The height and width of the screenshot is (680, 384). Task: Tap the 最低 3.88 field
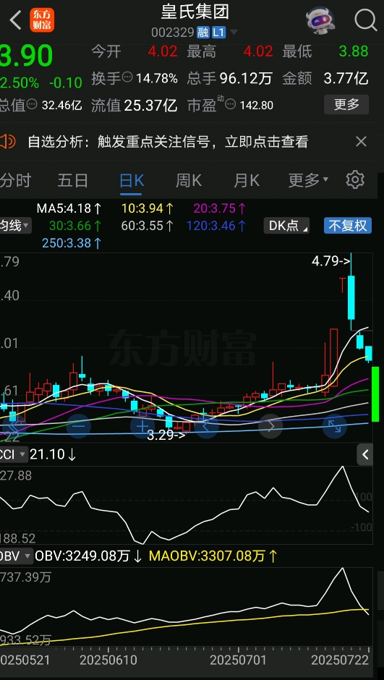[325, 51]
